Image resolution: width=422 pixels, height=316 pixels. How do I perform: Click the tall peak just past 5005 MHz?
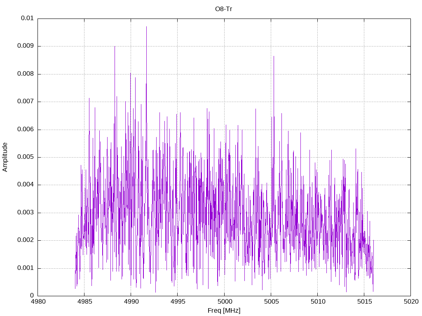(x=274, y=56)
